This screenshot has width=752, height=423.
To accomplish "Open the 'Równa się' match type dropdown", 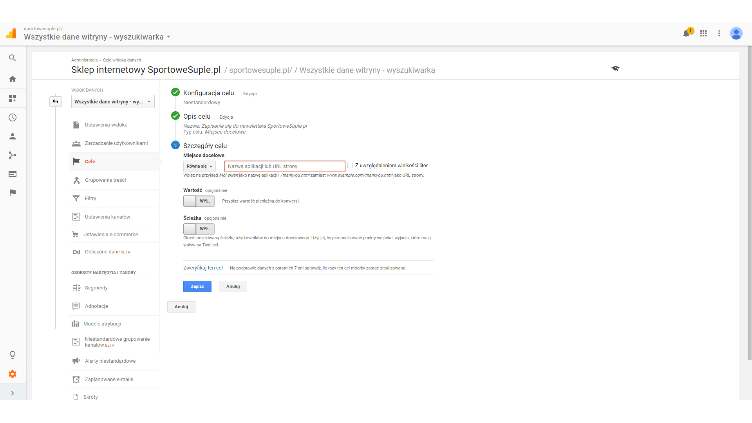I will point(199,166).
